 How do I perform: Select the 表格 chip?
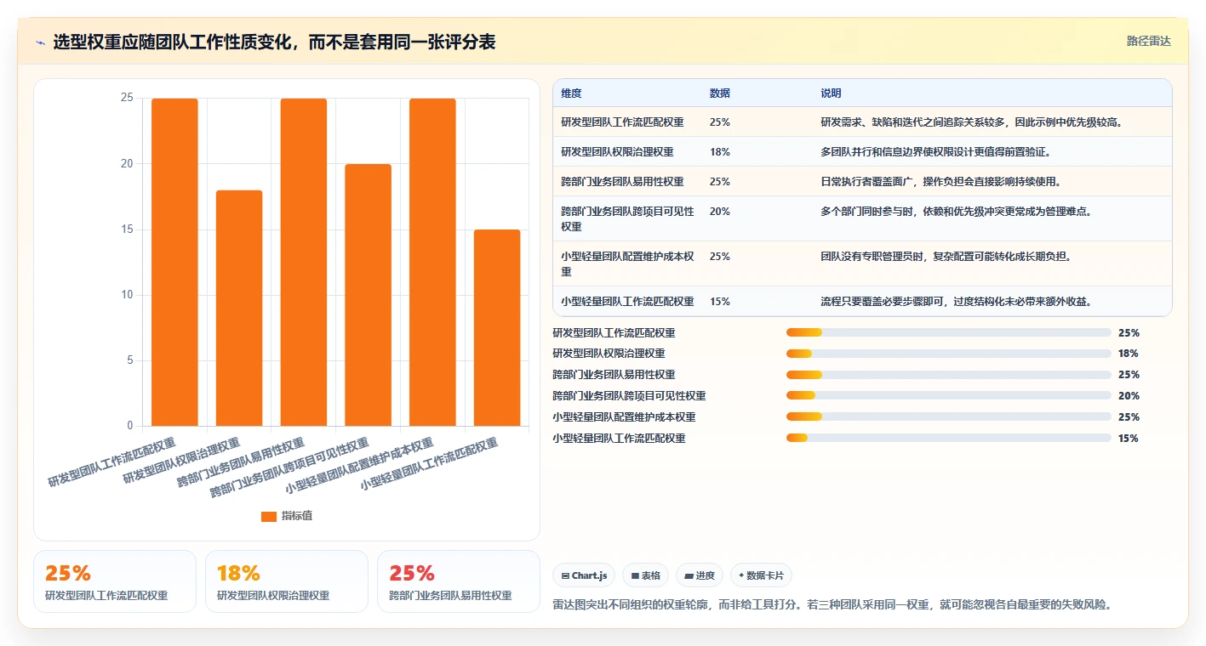pos(646,575)
